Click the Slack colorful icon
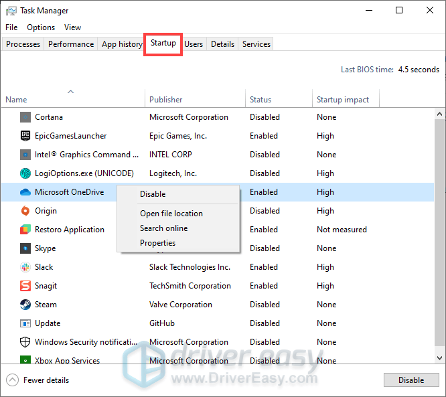446x397 pixels. point(25,267)
